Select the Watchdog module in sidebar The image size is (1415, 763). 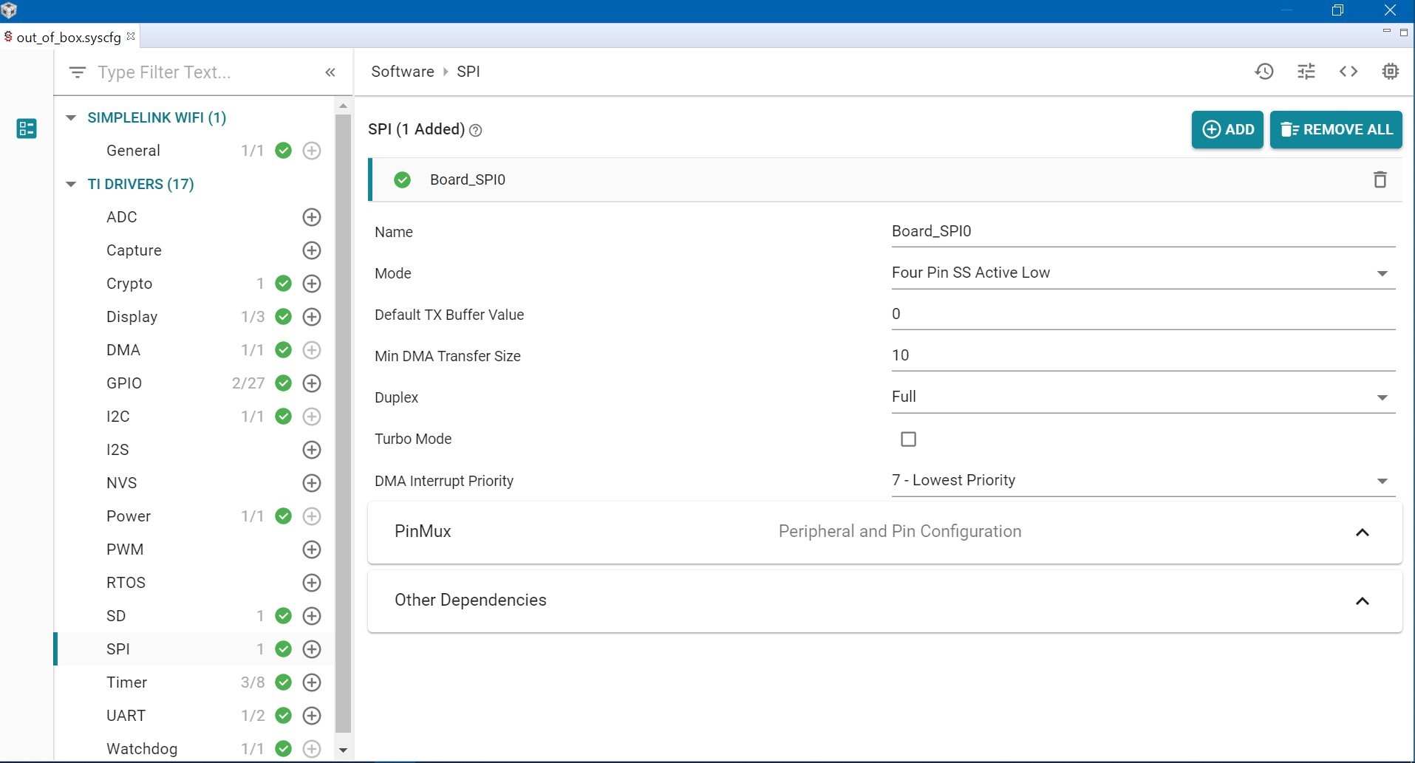pos(142,749)
